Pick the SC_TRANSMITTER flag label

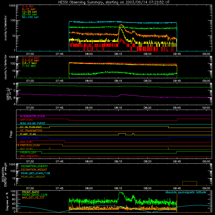pyautogui.click(x=31, y=131)
